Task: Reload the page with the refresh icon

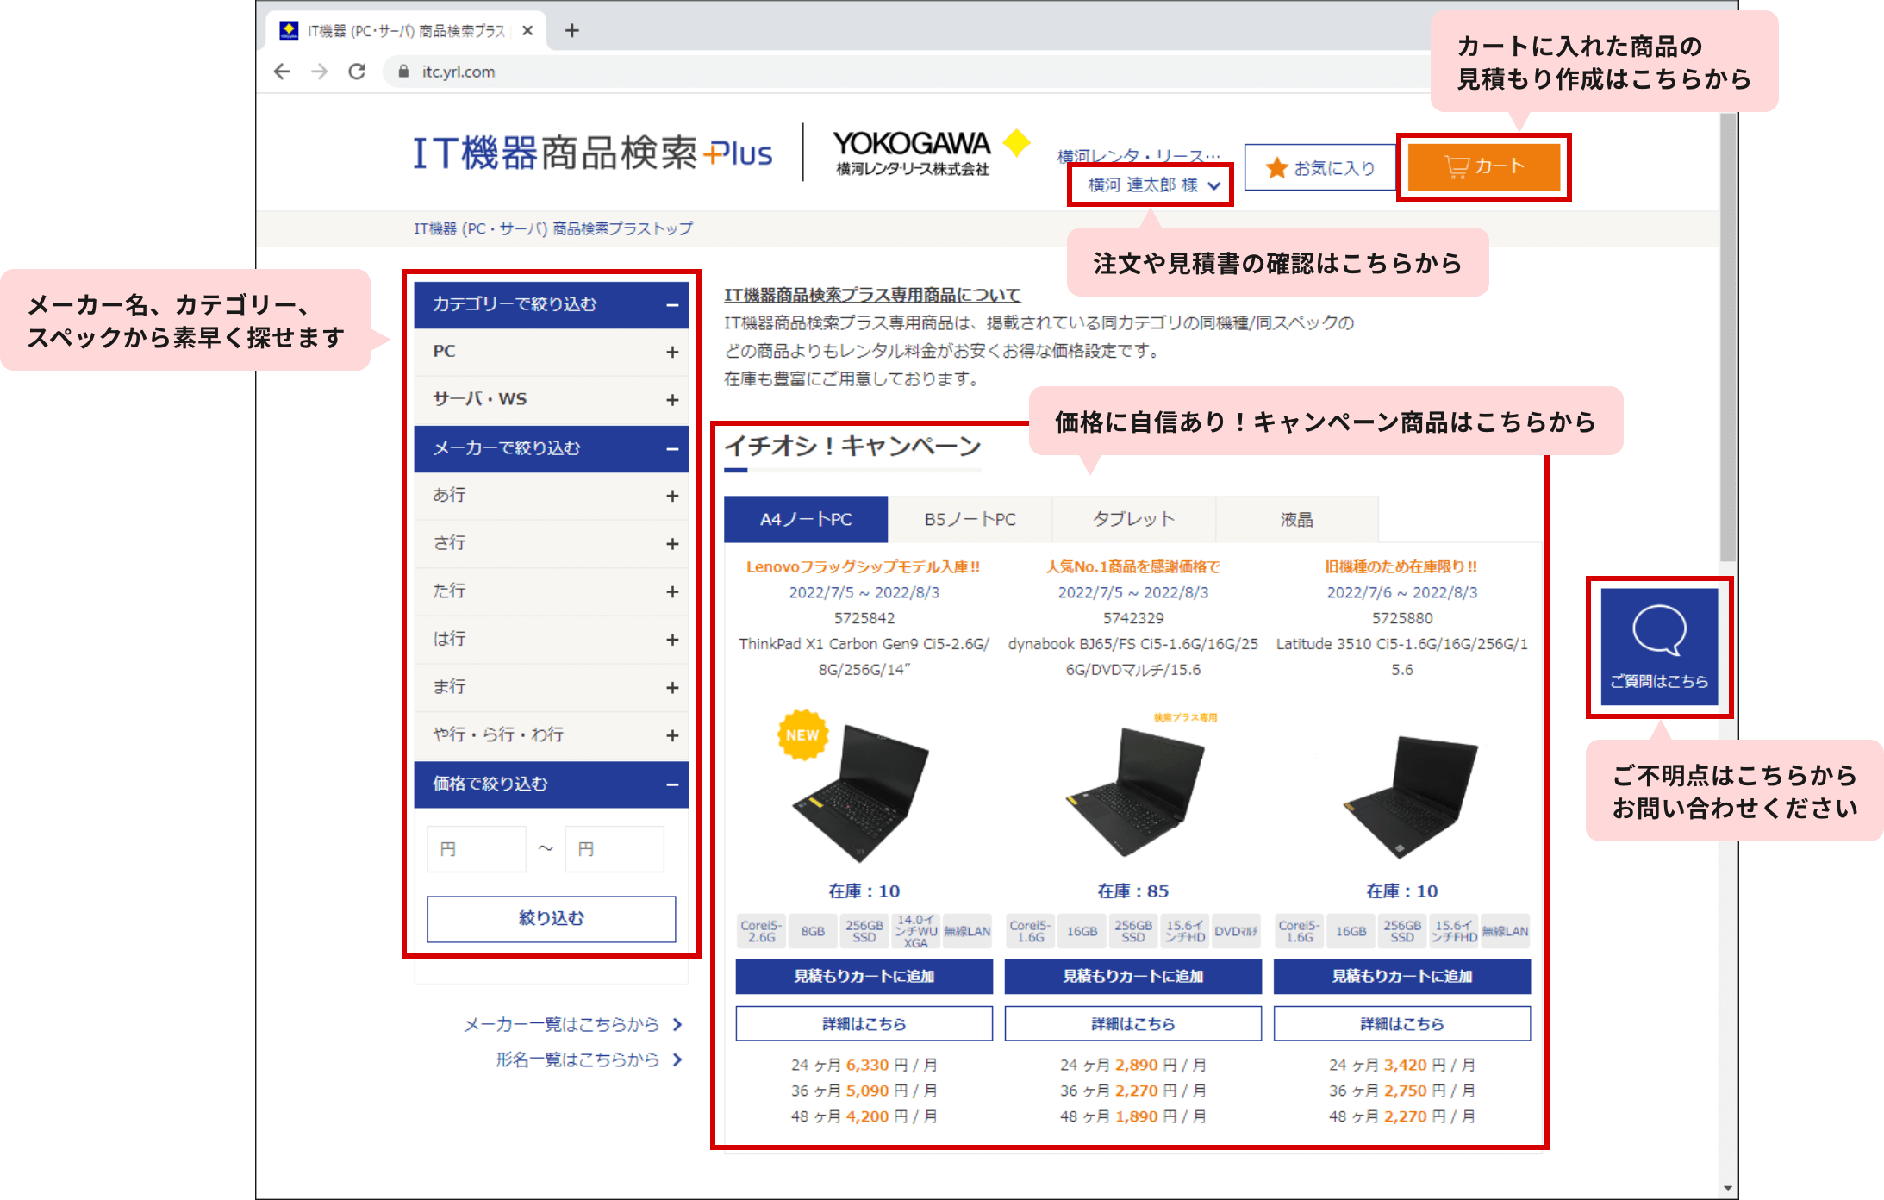Action: click(357, 72)
